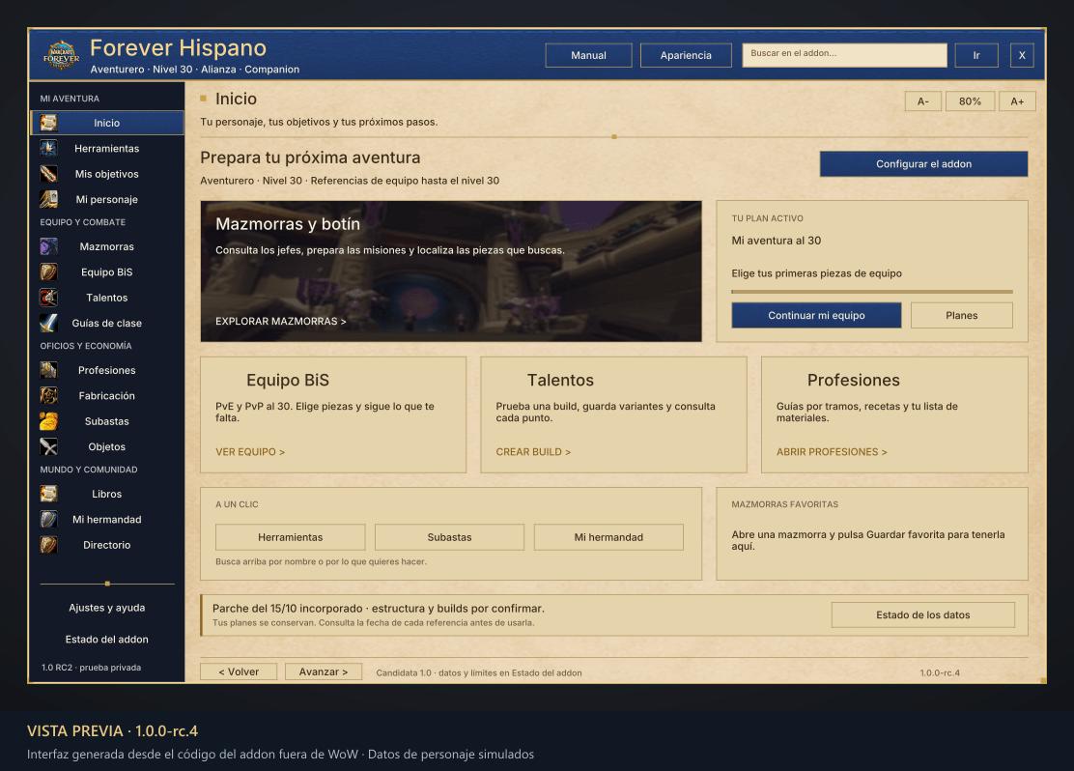The height and width of the screenshot is (771, 1074).
Task: Follow the EXPLORAR MAZMORRAS link
Action: pyautogui.click(x=281, y=322)
